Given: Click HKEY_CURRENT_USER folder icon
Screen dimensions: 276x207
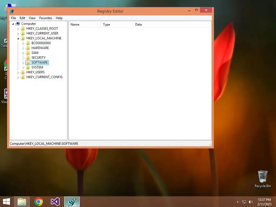Looking at the screenshot, I should (23, 33).
